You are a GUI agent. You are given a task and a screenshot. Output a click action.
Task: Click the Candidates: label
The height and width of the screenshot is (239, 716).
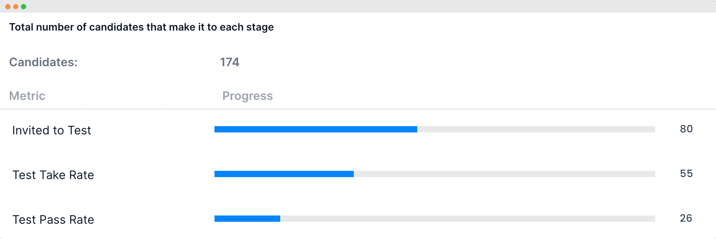[43, 62]
